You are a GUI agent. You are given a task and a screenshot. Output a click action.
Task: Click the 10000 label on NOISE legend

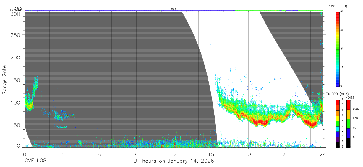(355, 109)
